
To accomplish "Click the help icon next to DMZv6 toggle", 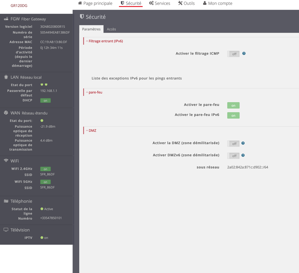I will tap(243, 155).
